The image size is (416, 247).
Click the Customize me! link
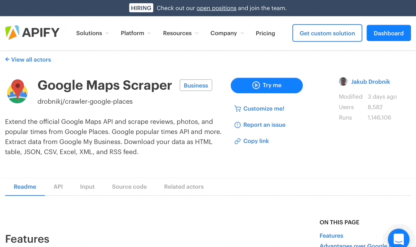coord(264,109)
